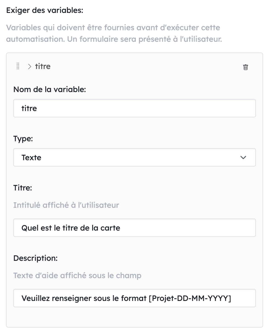The width and height of the screenshot is (268, 332).
Task: Click the reorder dots beside the titre variable
Action: coord(18,66)
